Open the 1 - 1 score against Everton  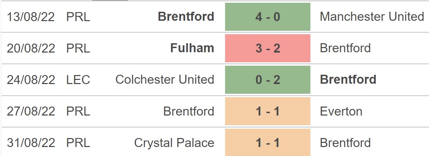267,111
